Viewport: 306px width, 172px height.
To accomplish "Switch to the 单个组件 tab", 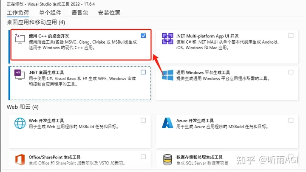I will click(x=50, y=13).
